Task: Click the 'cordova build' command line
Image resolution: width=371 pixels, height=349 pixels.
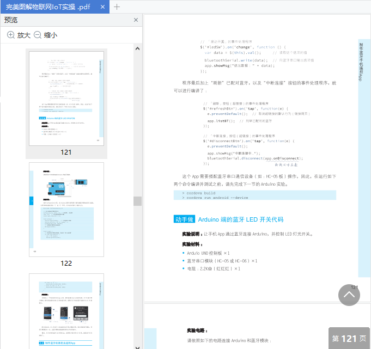Action: coord(199,193)
